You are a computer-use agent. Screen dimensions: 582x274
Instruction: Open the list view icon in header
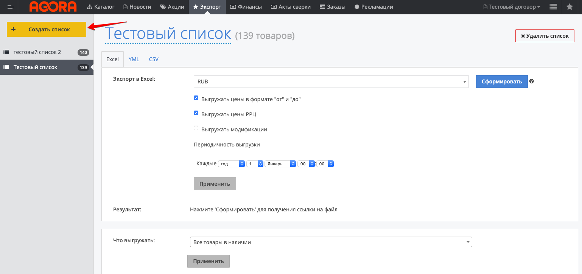tap(553, 7)
